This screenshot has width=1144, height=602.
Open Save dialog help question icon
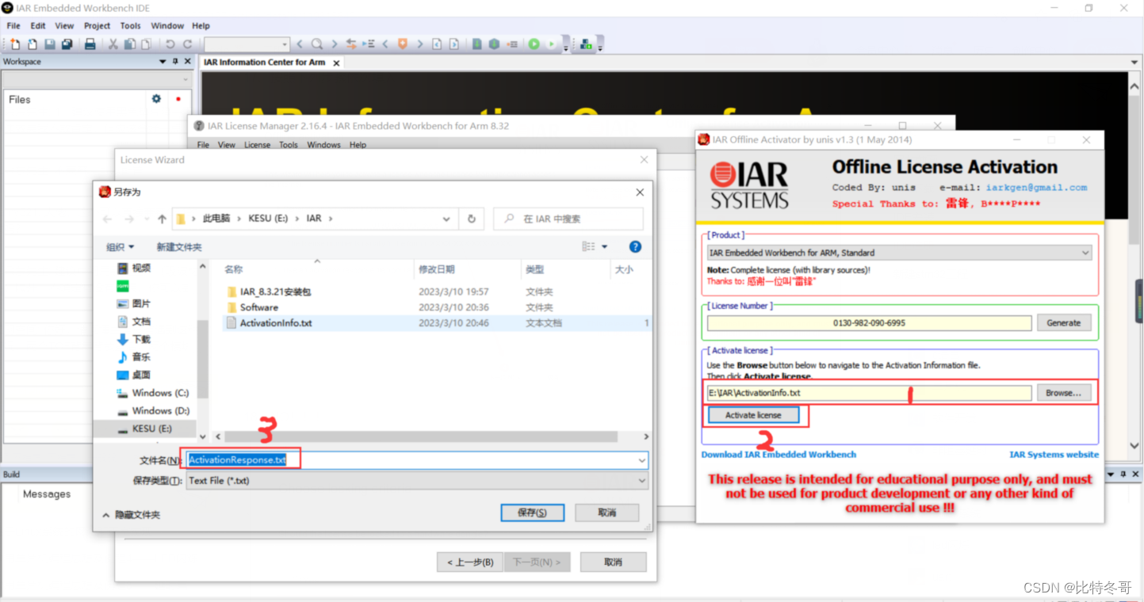pyautogui.click(x=635, y=247)
